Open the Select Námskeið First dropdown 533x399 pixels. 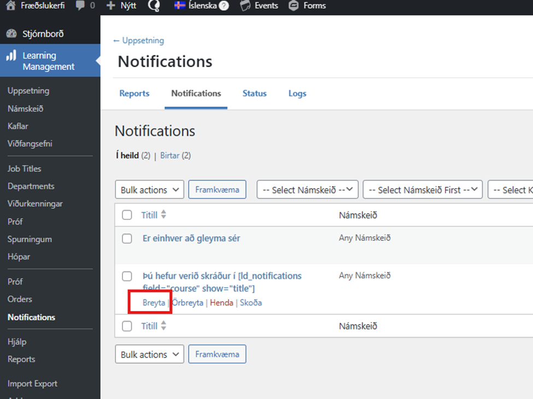tap(422, 190)
